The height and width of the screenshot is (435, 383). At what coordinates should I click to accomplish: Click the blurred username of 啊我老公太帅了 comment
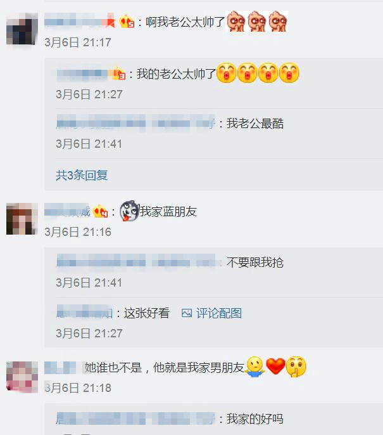tap(75, 21)
